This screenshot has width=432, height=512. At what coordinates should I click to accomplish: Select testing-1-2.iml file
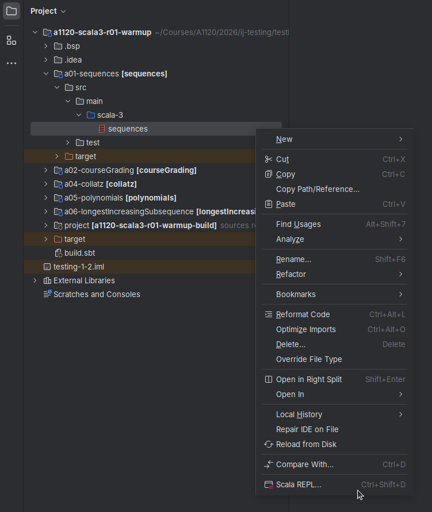pos(78,267)
